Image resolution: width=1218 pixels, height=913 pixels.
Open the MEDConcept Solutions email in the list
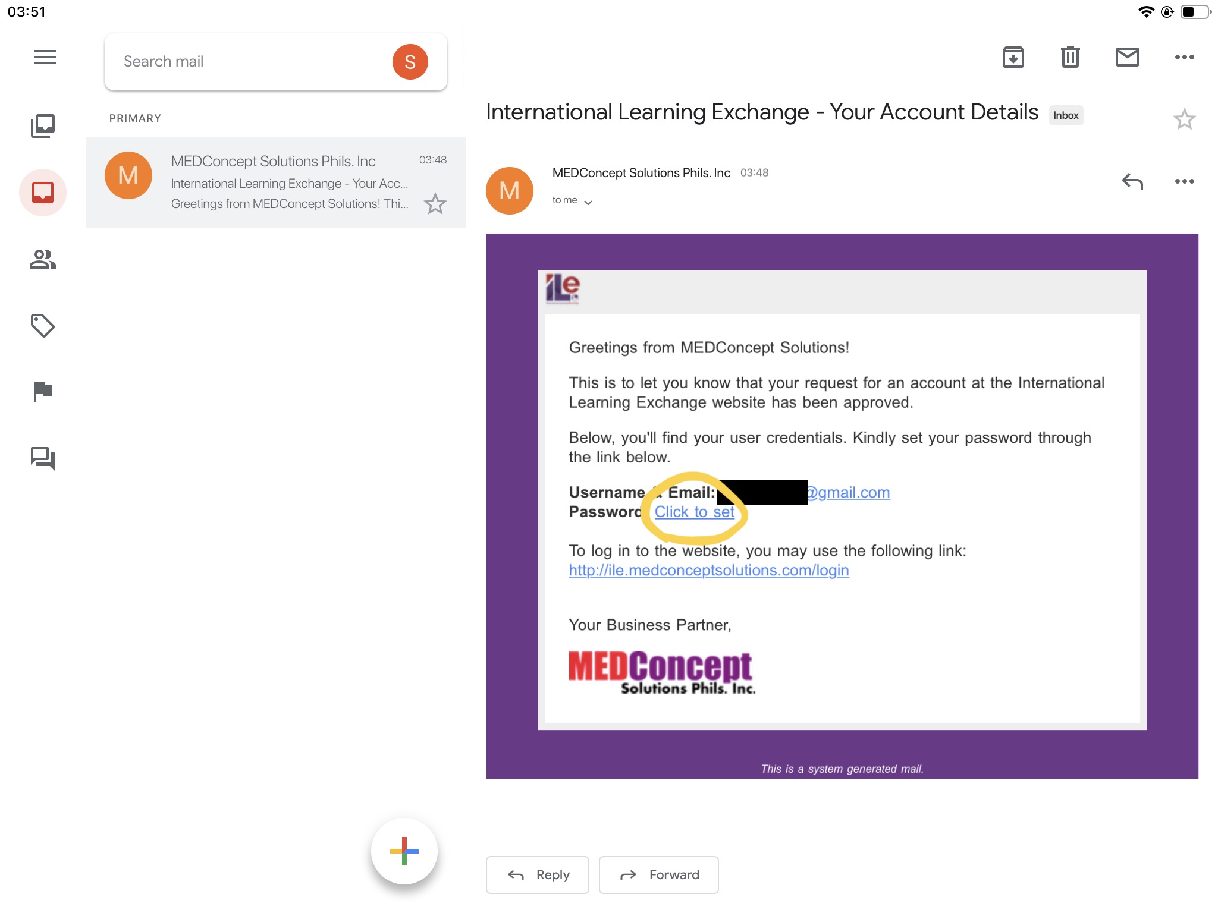(x=276, y=182)
